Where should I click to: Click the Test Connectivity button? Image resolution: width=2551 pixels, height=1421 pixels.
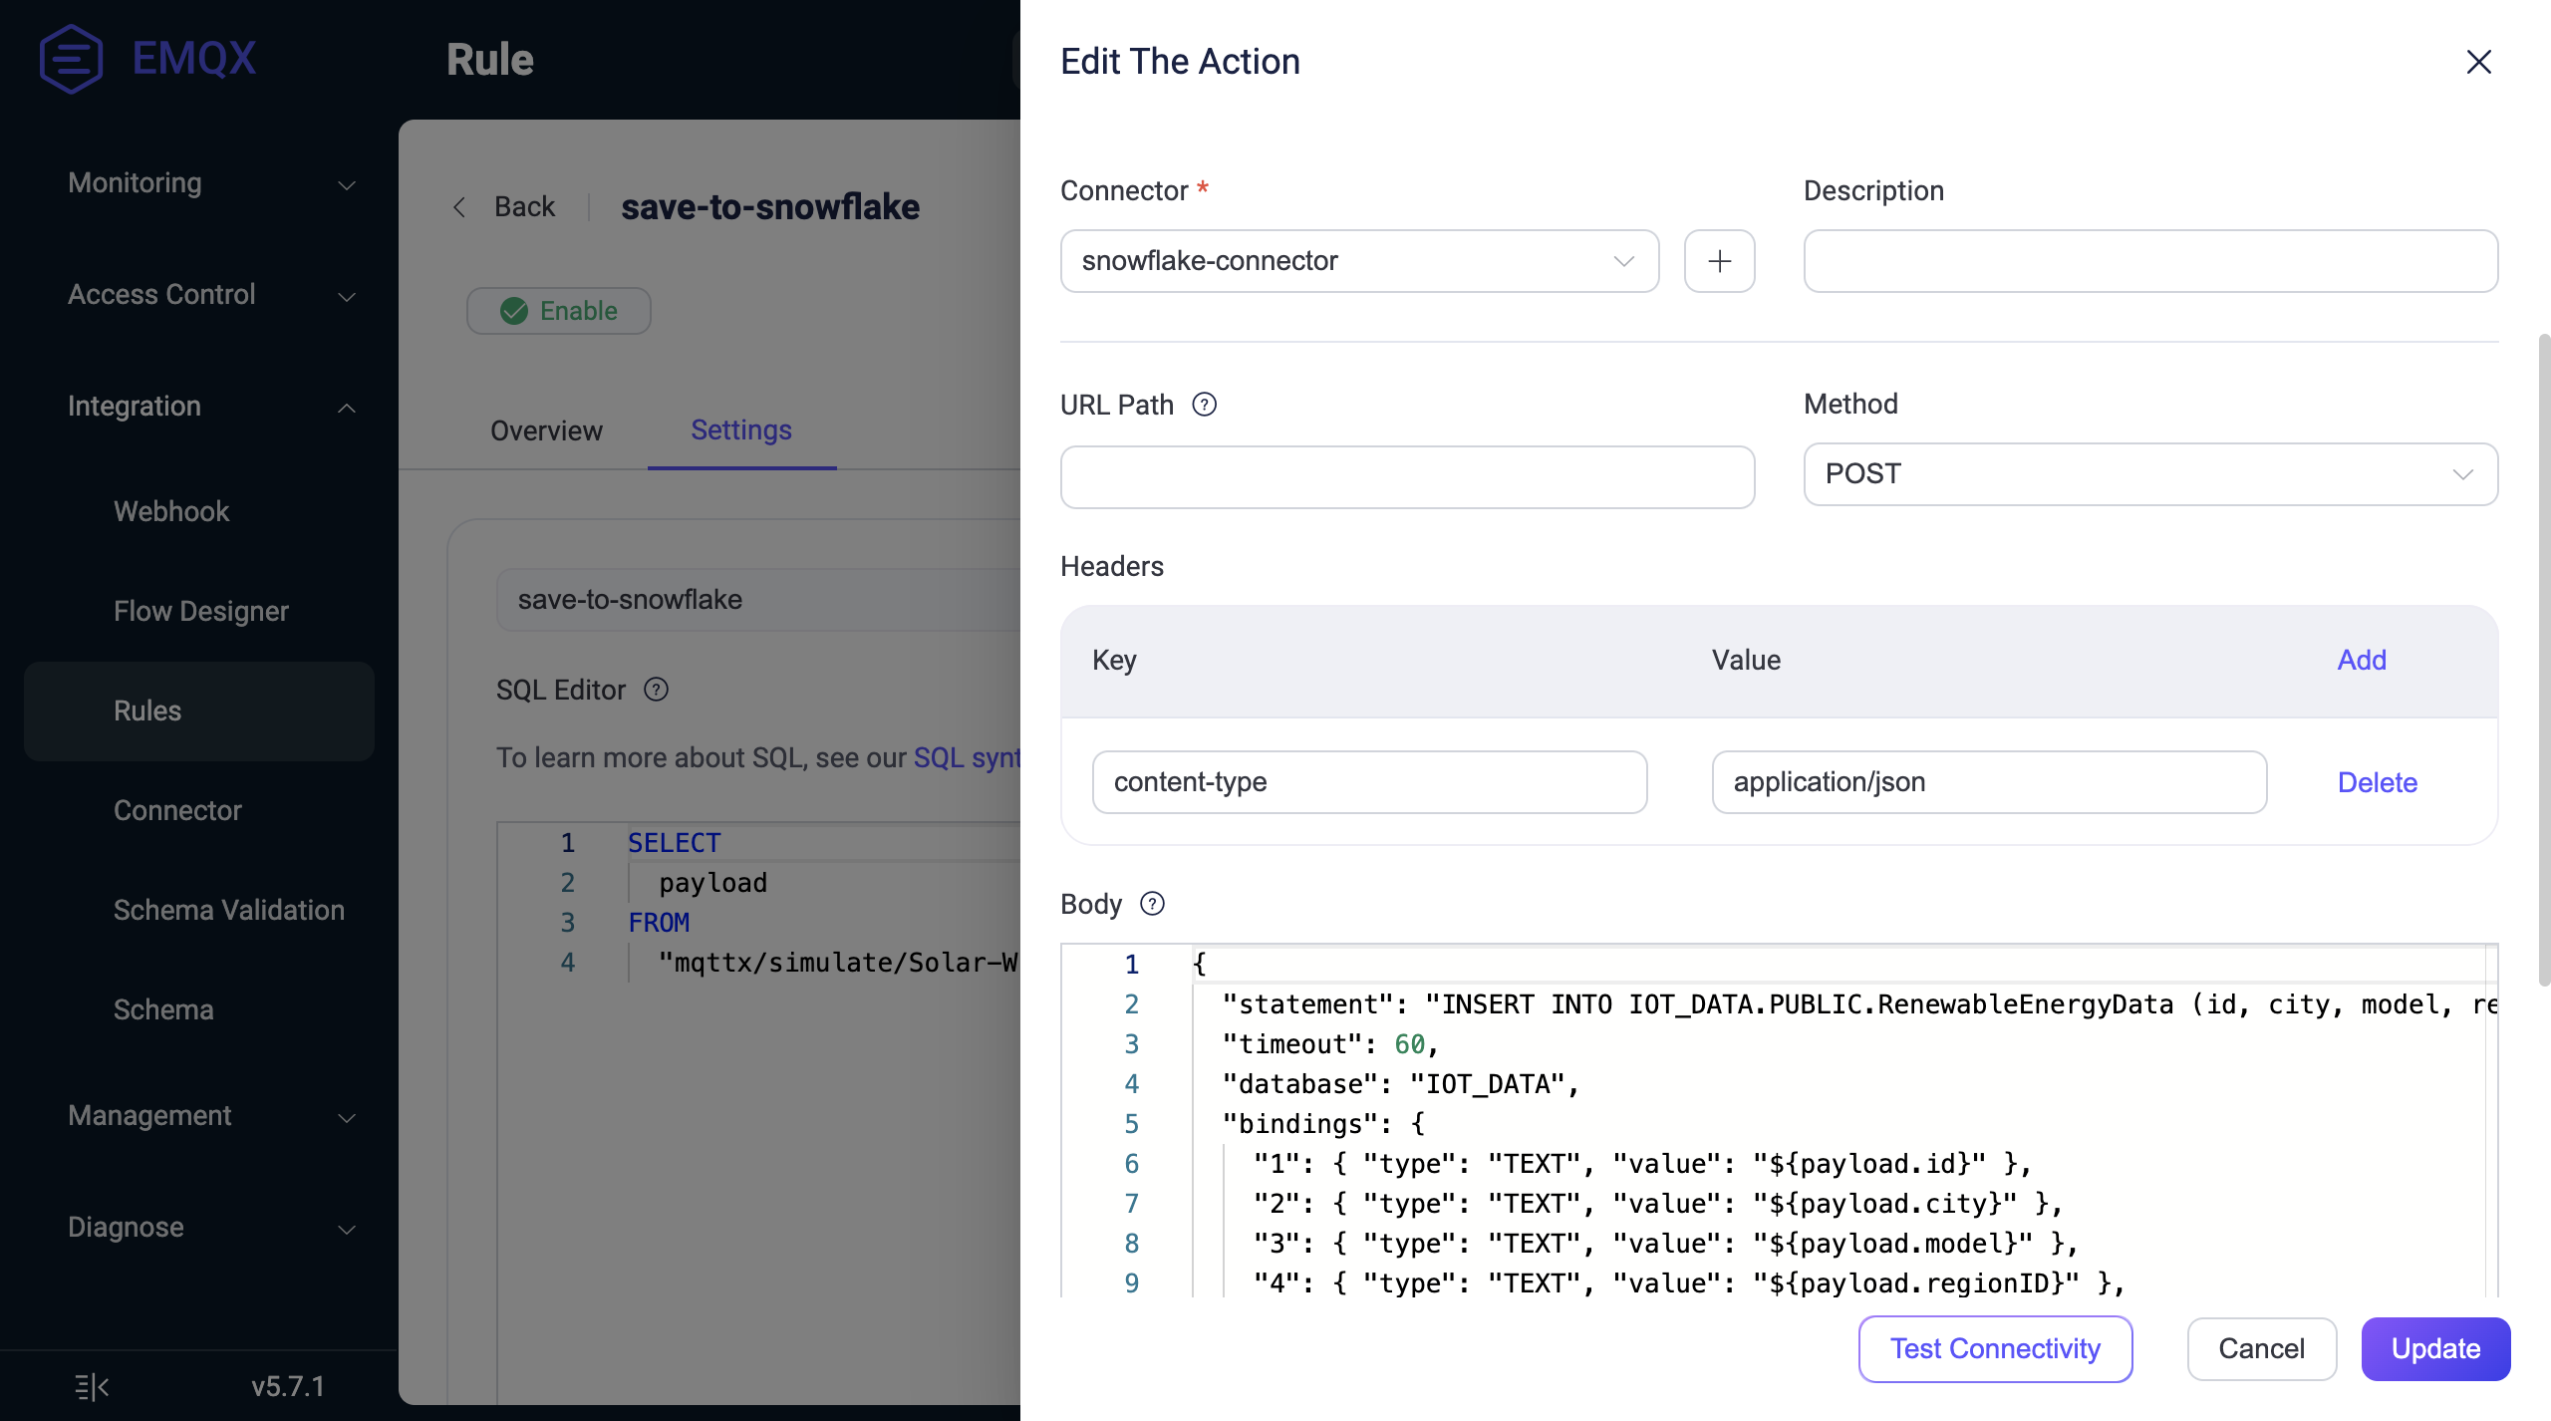tap(1993, 1347)
